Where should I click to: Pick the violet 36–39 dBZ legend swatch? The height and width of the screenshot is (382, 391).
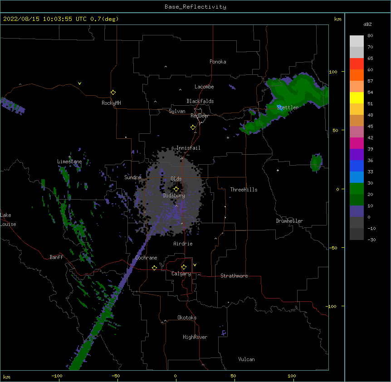tap(357, 155)
